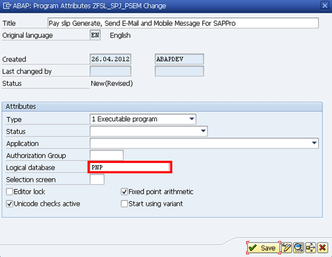Screen dimensions: 332x257
Task: Open the Type dropdown showing Executable program
Action: click(143, 119)
